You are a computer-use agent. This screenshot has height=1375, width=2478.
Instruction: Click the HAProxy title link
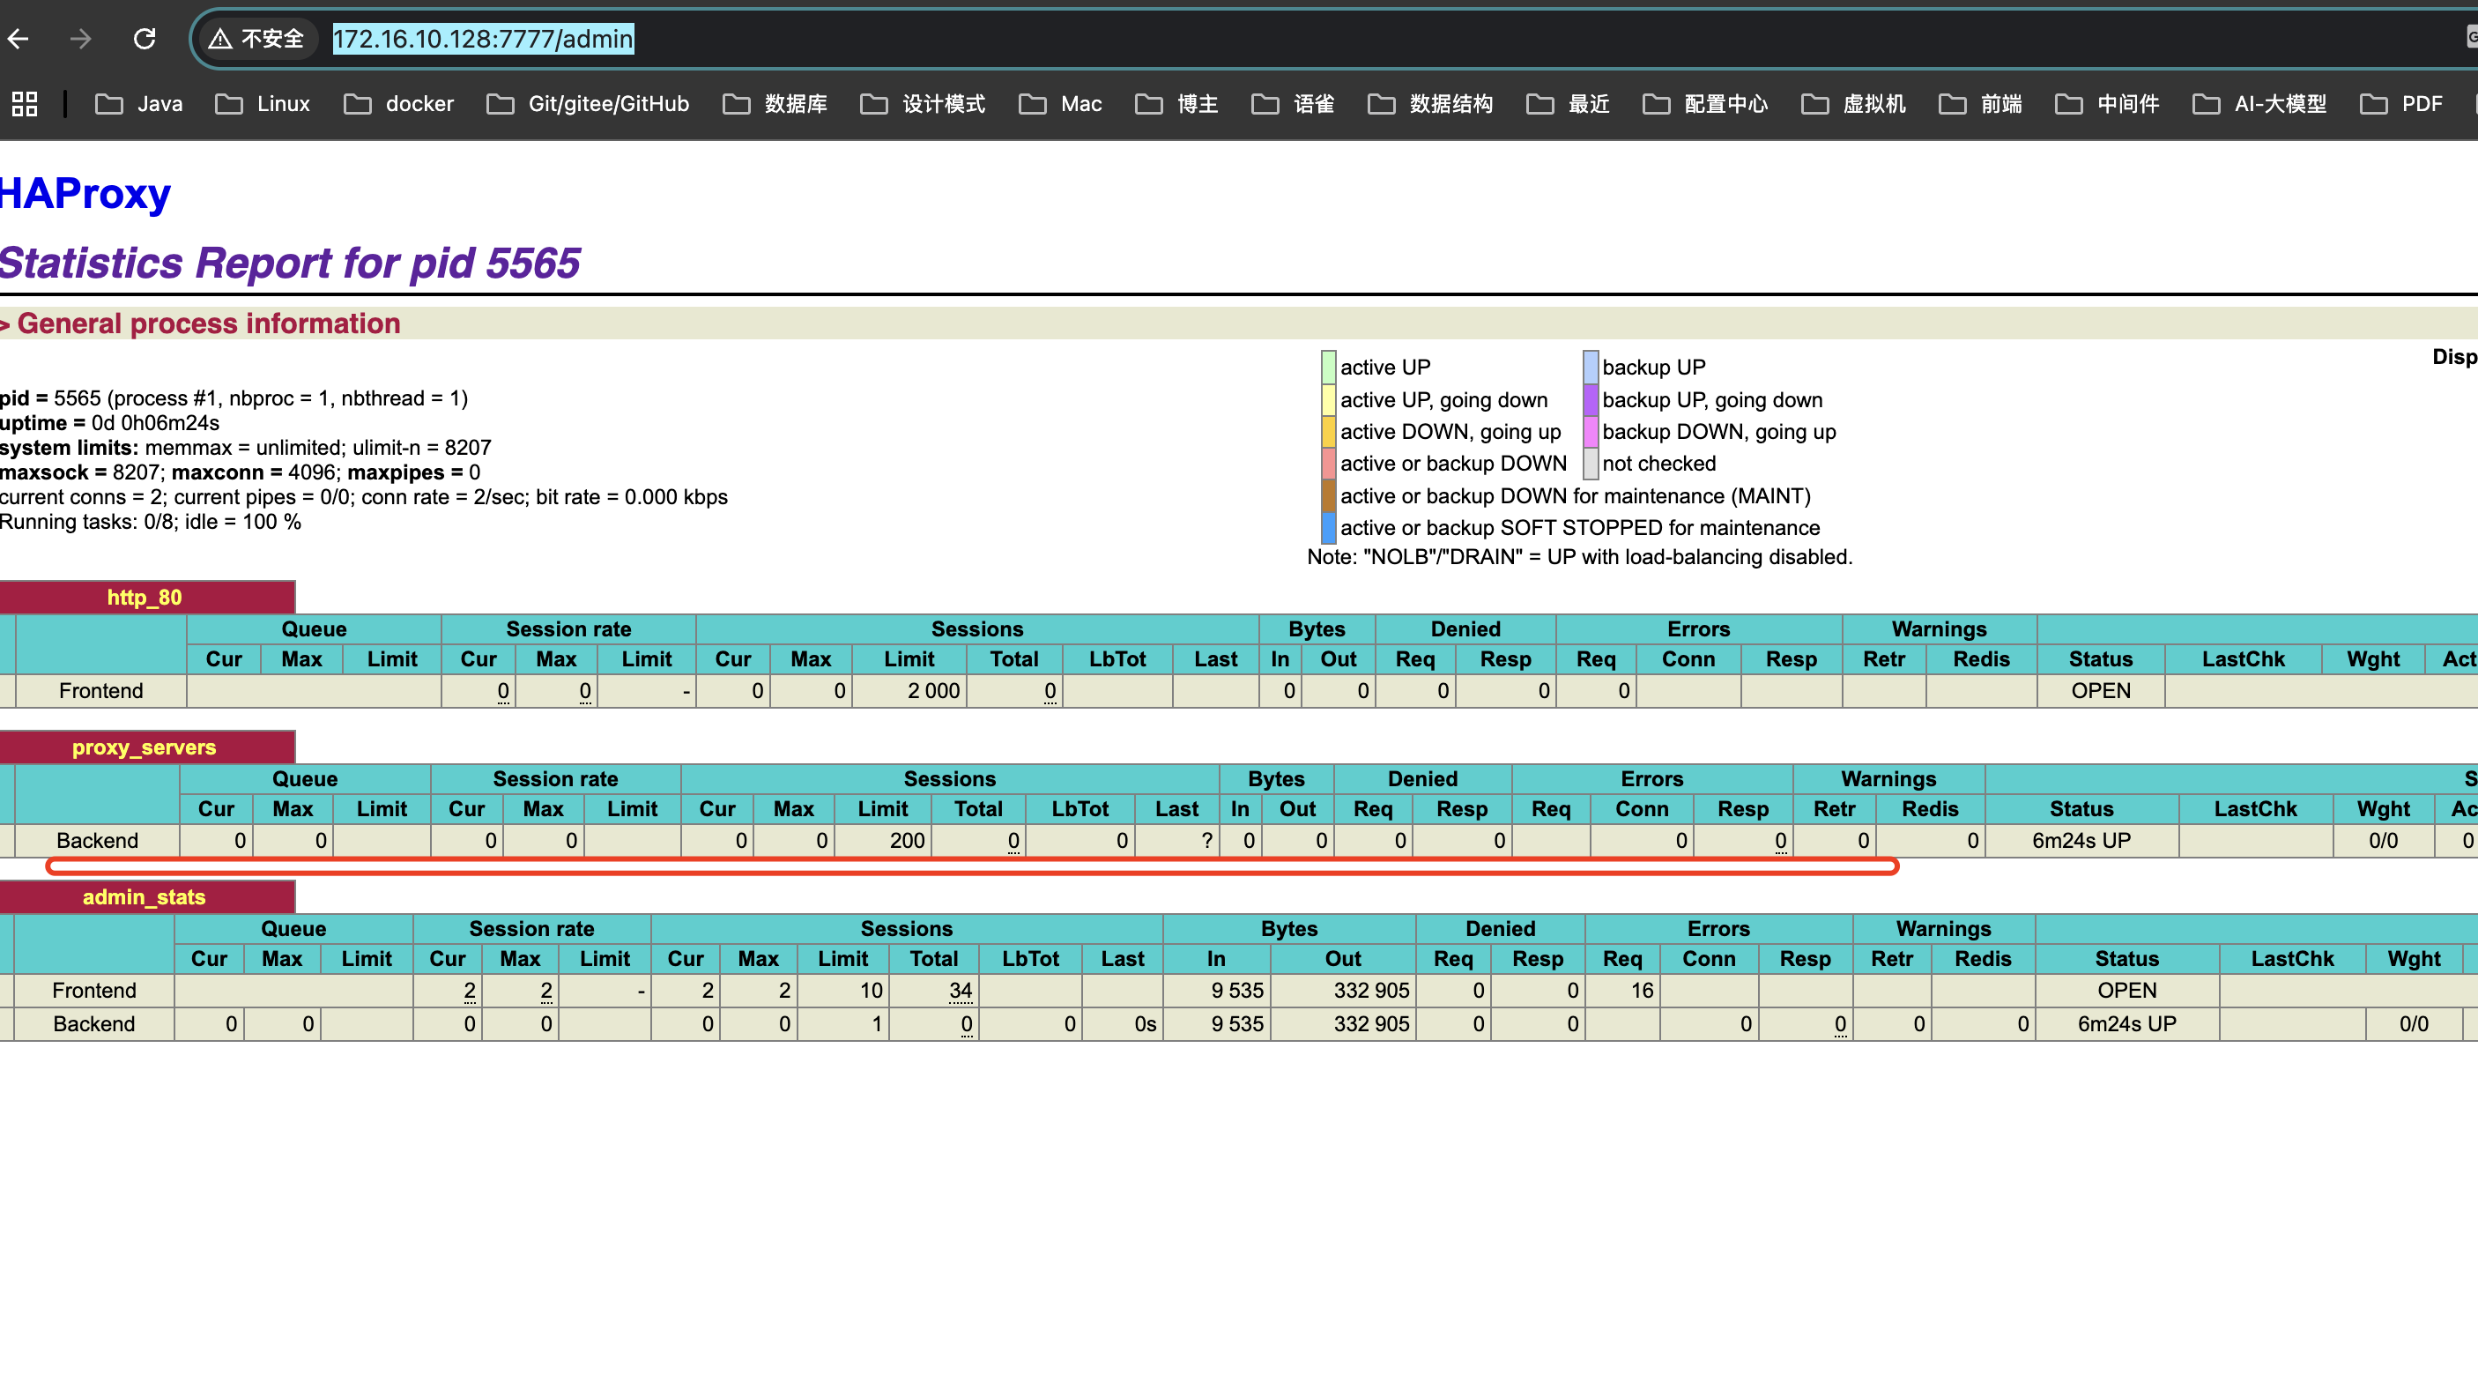click(x=85, y=193)
